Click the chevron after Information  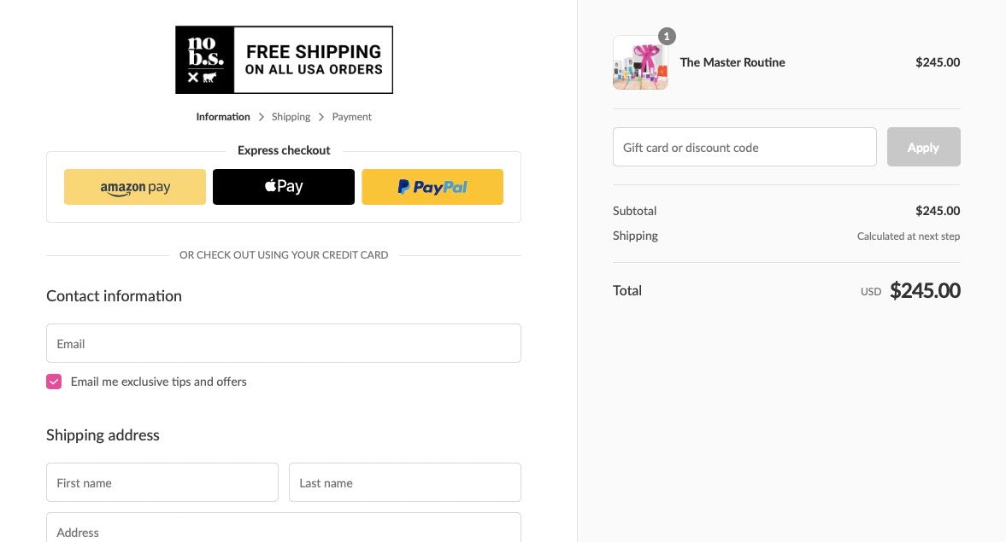(x=262, y=117)
